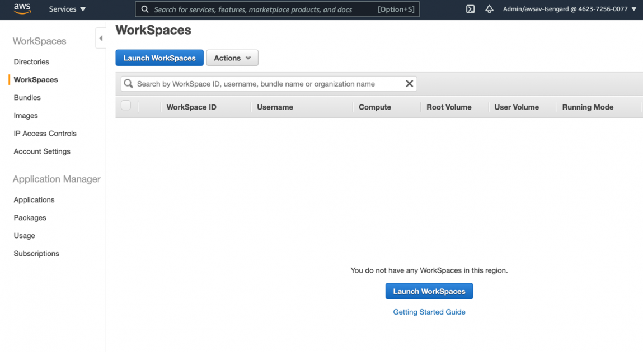This screenshot has width=643, height=352.
Task: Select all WorkSpaces header checkbox
Action: click(126, 105)
